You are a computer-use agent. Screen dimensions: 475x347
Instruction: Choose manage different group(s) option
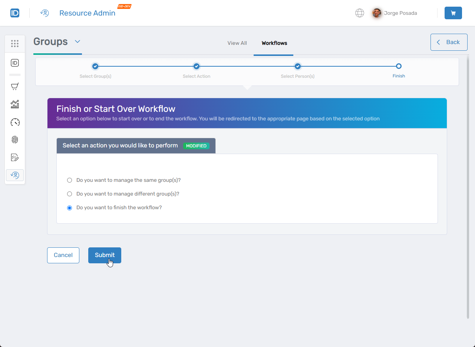[69, 194]
